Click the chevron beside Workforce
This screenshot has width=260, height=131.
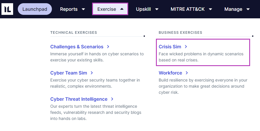187,73
